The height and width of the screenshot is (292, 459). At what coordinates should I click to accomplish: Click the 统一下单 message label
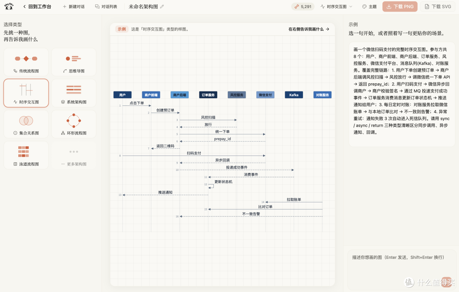pos(222,132)
